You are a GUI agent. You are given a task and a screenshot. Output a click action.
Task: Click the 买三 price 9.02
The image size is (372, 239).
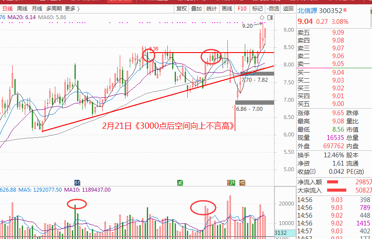[x=338, y=88]
